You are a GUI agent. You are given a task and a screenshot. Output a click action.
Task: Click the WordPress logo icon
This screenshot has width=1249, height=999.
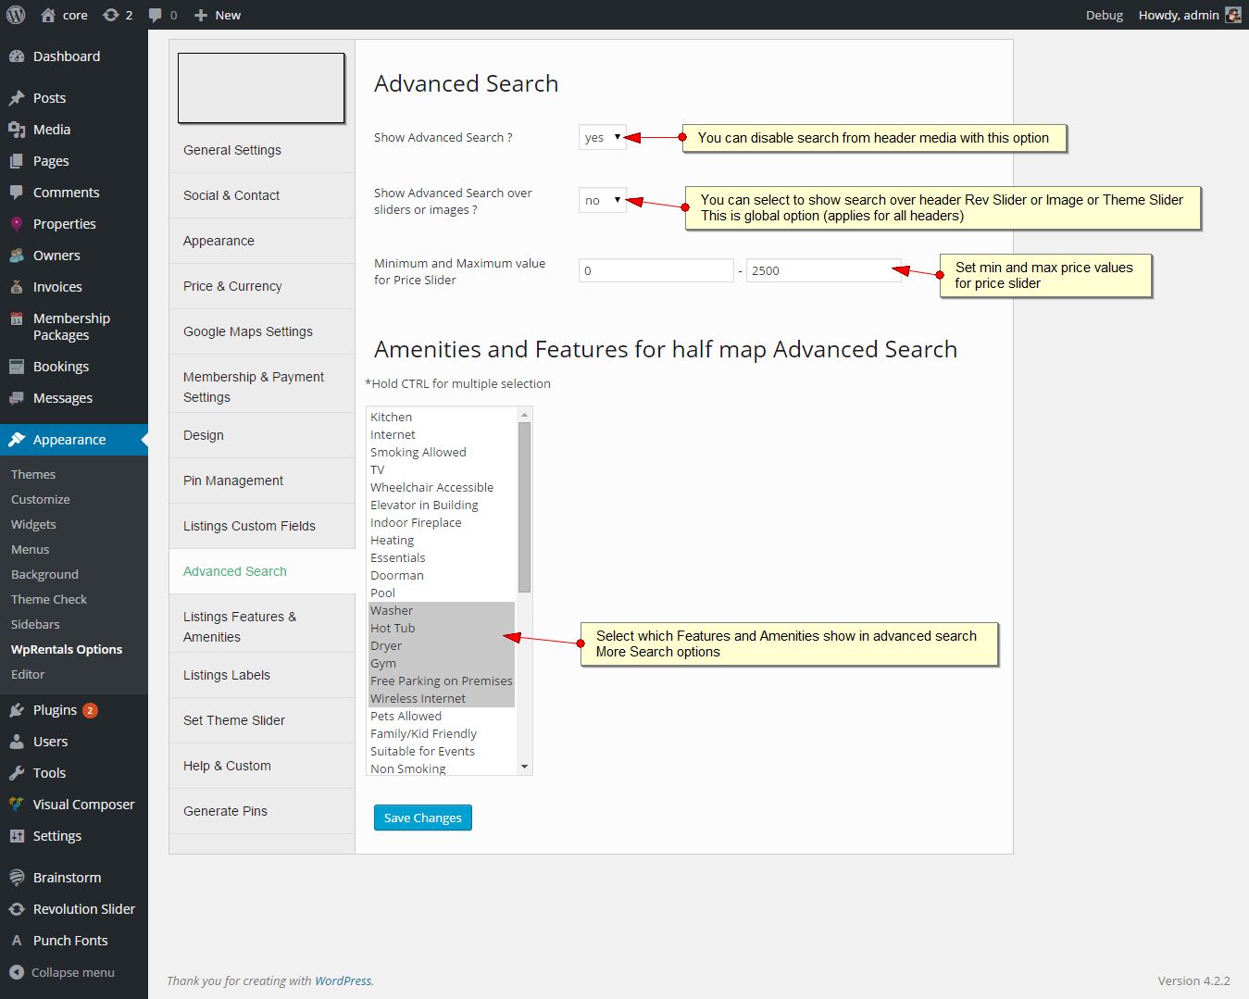(x=16, y=15)
